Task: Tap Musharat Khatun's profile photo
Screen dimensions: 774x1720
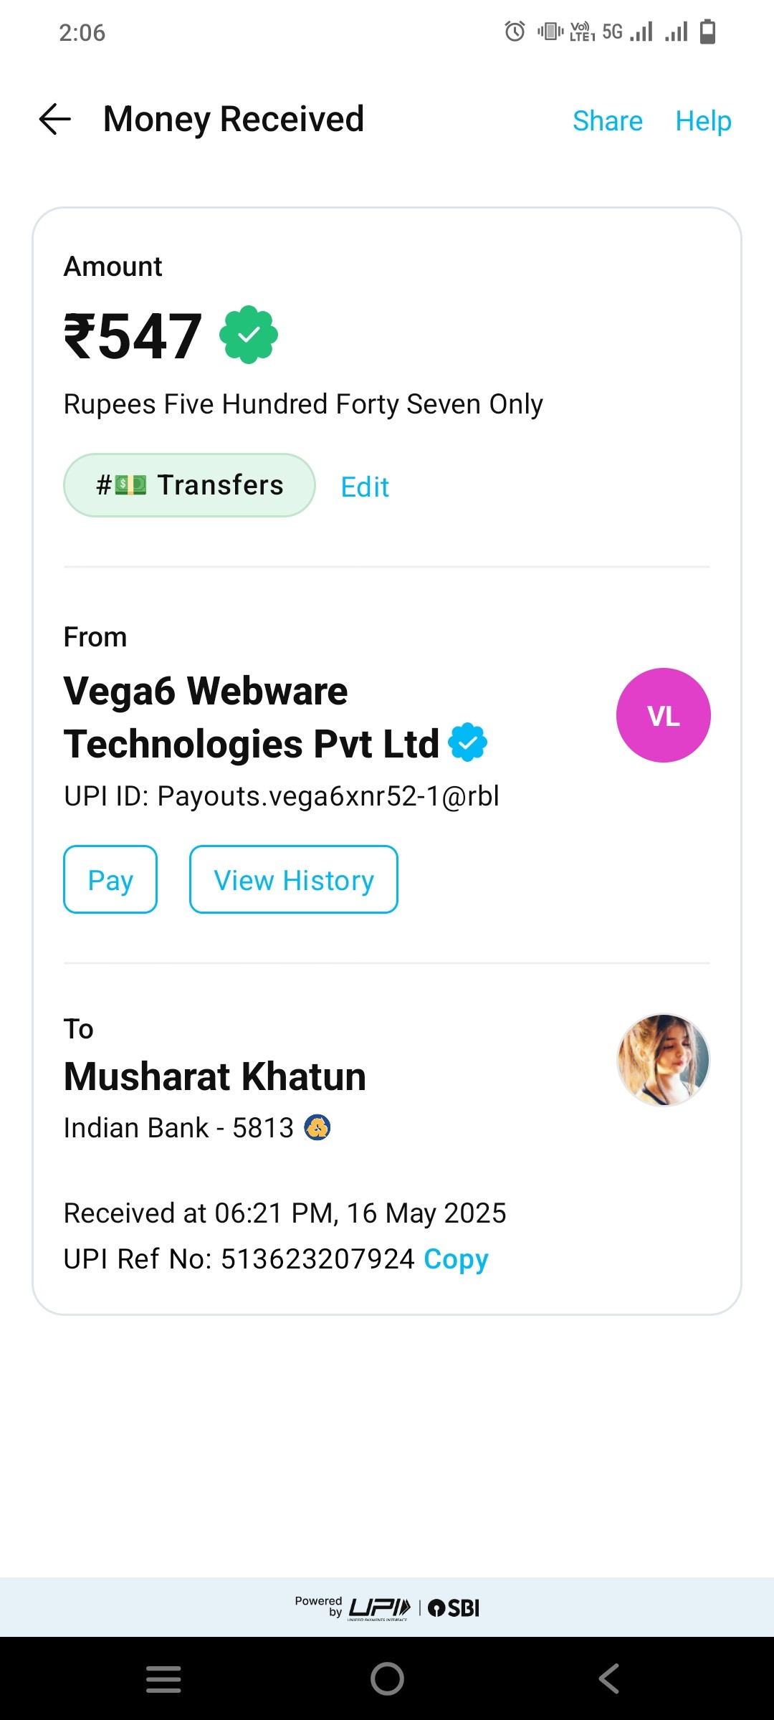Action: point(663,1059)
